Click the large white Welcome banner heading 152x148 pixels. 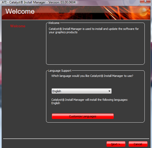pyautogui.click(x=20, y=11)
